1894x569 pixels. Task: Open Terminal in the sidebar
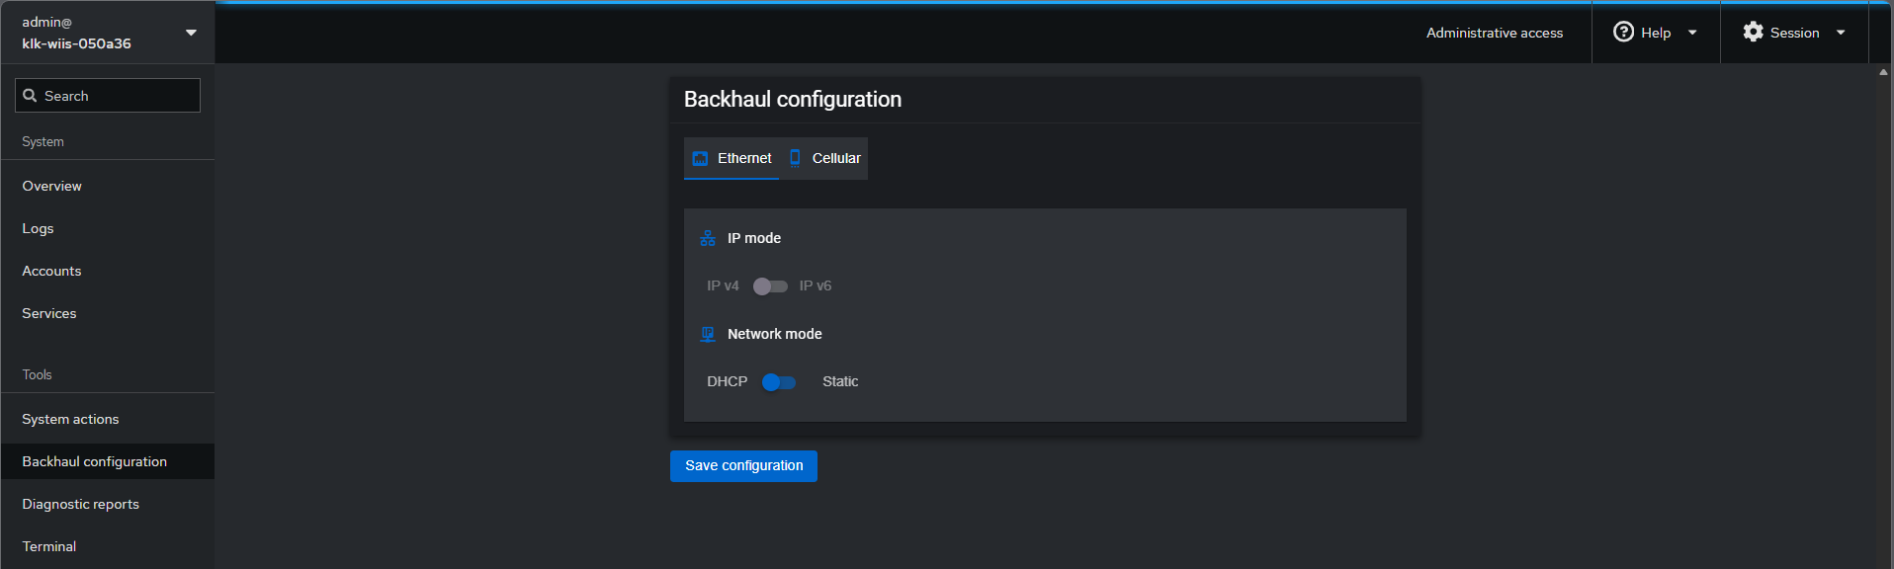[108, 546]
